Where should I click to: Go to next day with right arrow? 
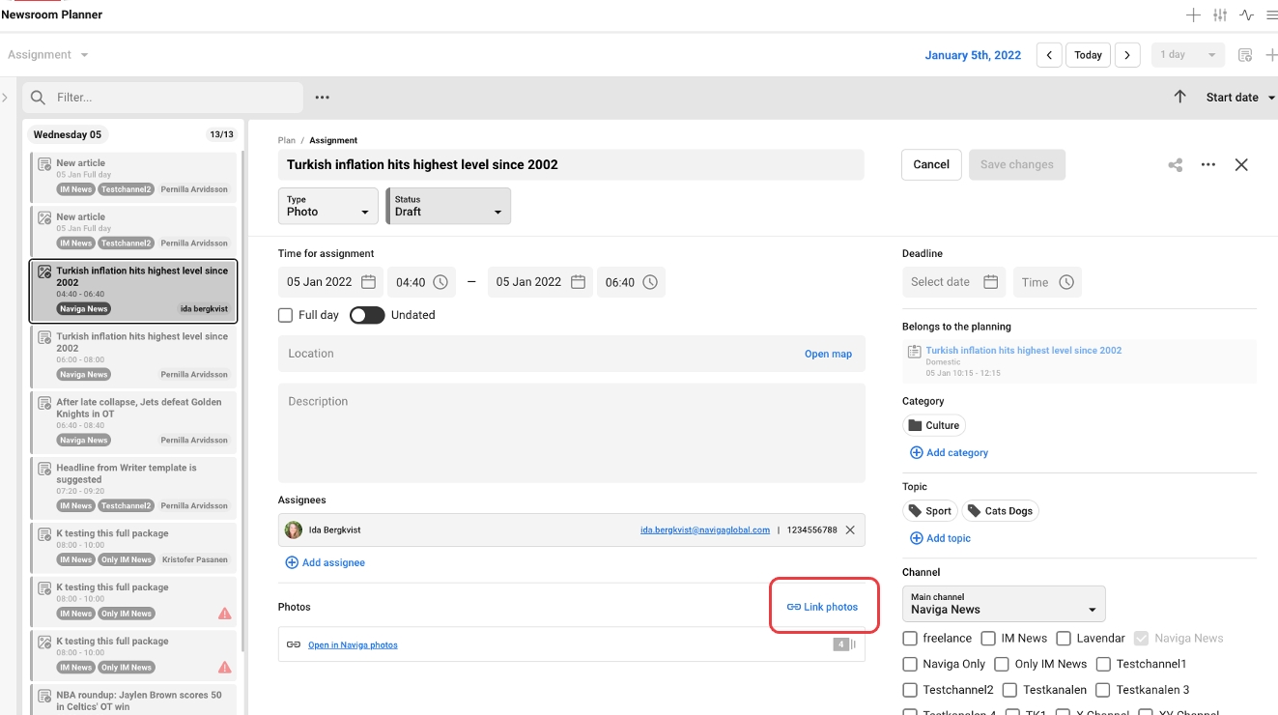click(1126, 55)
